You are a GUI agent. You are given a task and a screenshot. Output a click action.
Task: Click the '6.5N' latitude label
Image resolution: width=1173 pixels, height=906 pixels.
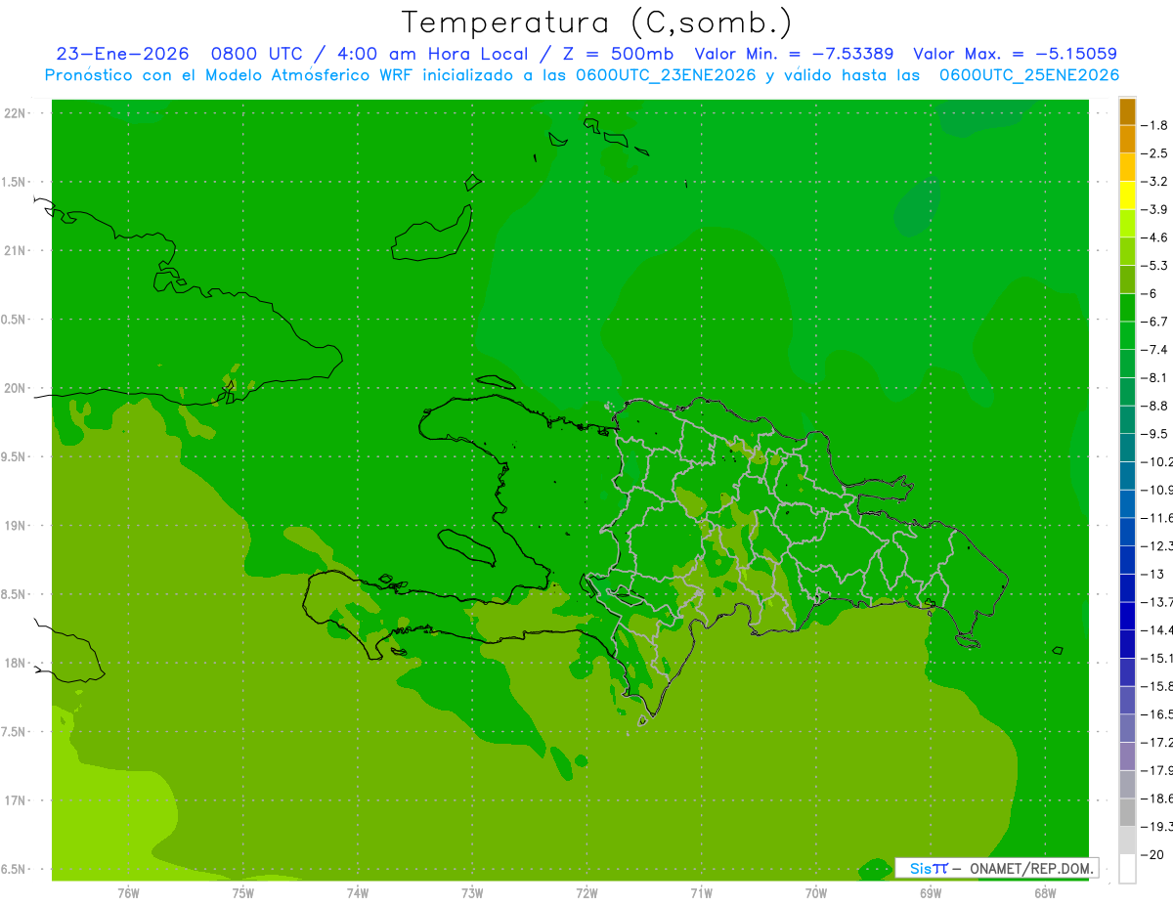(15, 870)
